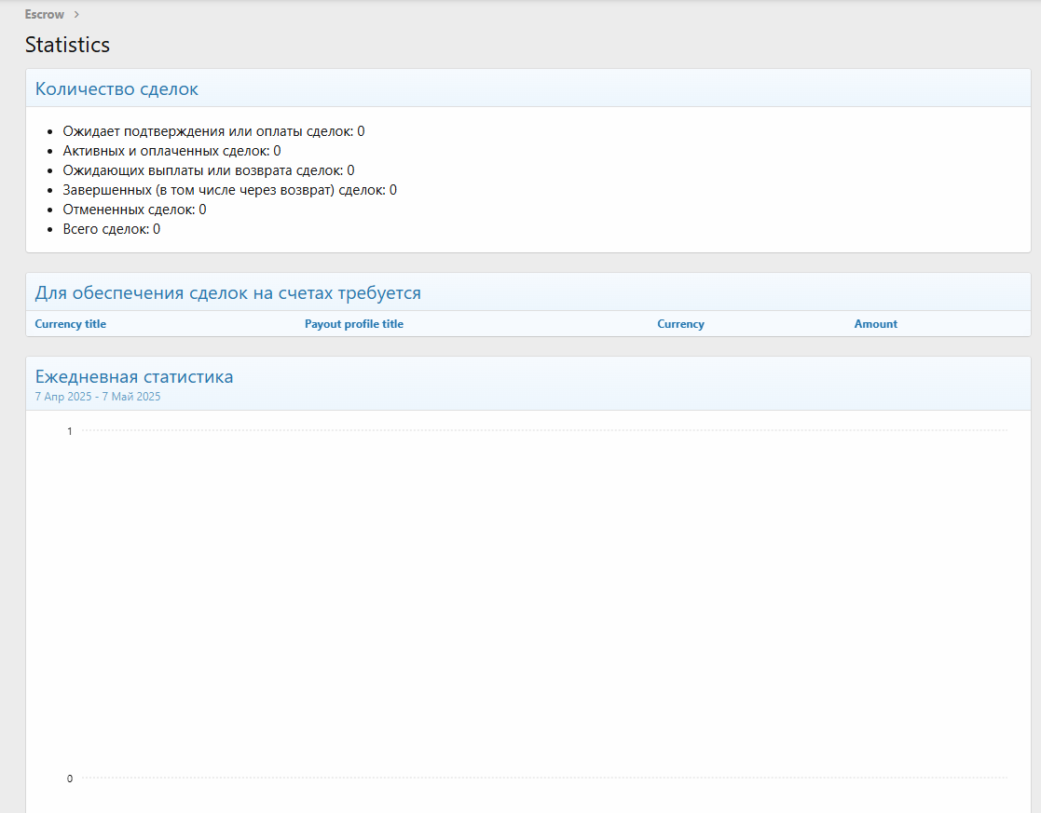1041x813 pixels.
Task: Sort by Currency title column header
Action: (x=71, y=324)
